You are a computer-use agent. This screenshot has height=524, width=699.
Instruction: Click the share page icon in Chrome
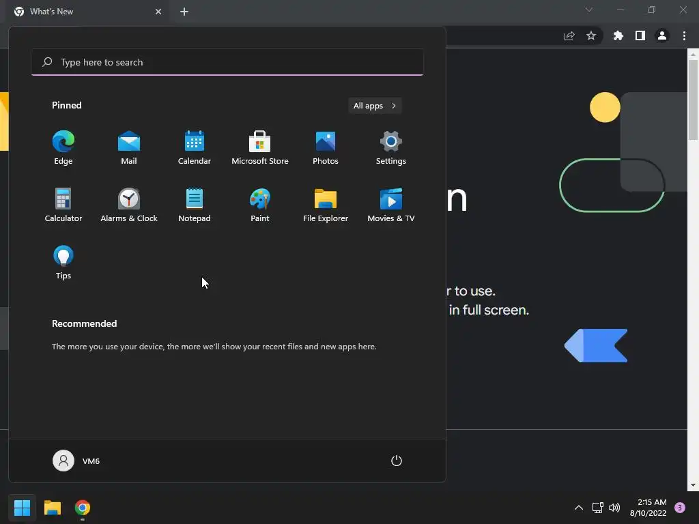pyautogui.click(x=569, y=36)
